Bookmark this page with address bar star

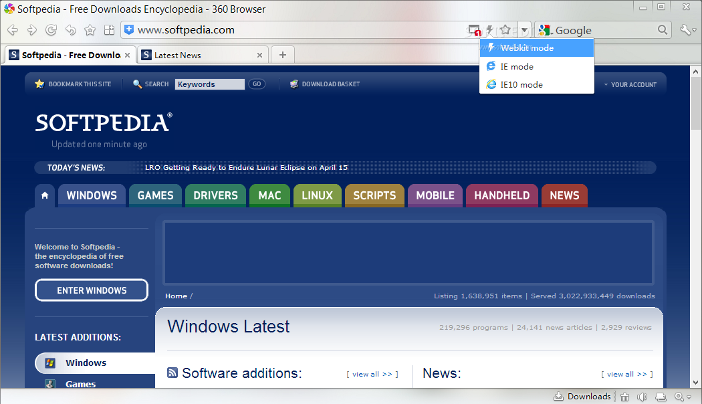505,29
